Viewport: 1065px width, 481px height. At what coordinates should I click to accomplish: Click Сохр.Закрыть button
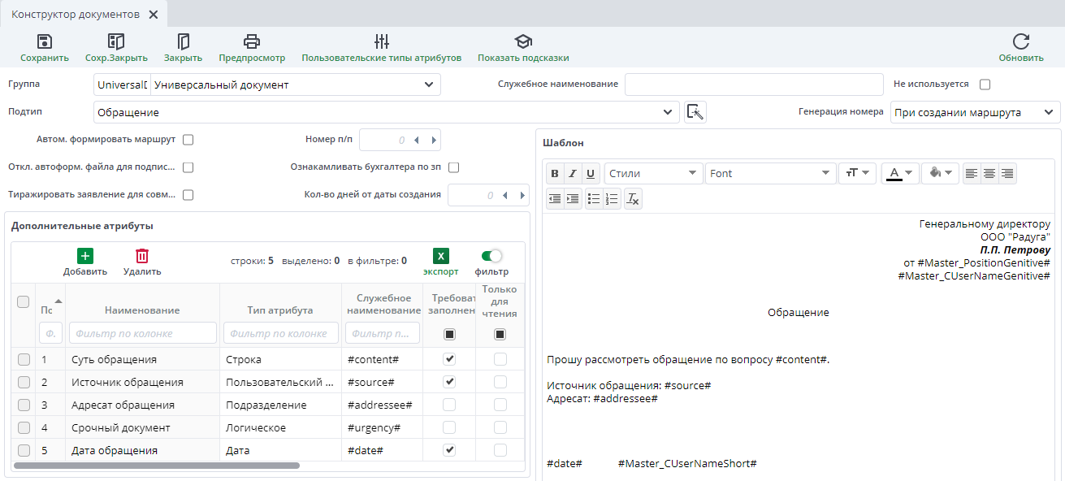pyautogui.click(x=116, y=48)
